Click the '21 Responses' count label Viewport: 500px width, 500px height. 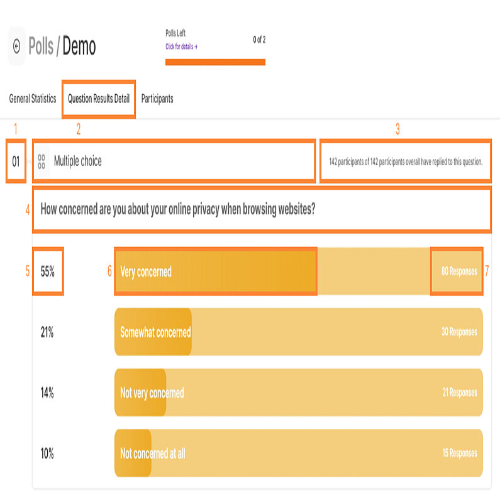click(x=458, y=393)
